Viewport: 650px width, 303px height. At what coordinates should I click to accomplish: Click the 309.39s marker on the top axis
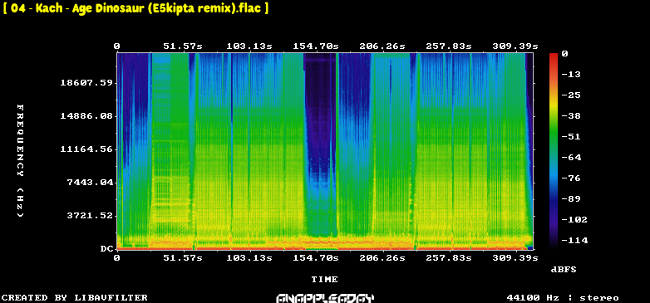pos(515,46)
